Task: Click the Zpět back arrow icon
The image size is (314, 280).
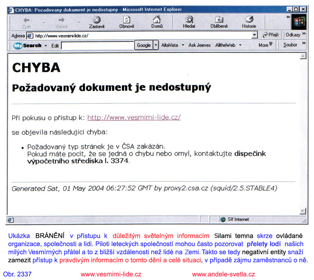Action: [x=26, y=20]
